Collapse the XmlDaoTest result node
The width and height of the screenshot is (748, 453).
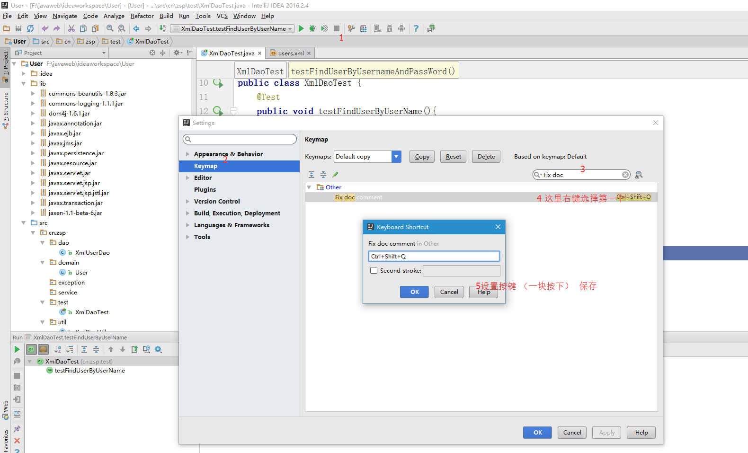pos(29,361)
